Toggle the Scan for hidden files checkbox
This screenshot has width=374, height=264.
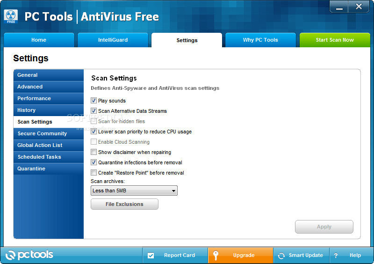tap(94, 121)
